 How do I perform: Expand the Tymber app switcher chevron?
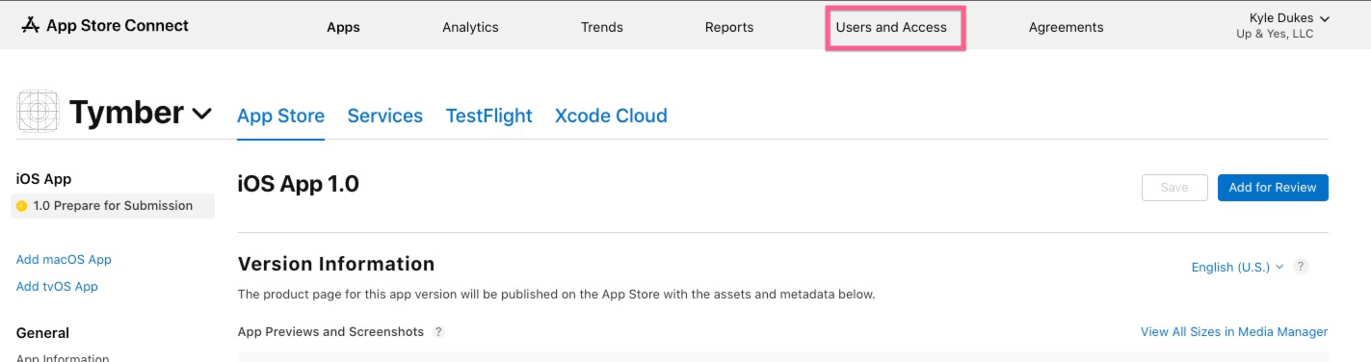201,114
